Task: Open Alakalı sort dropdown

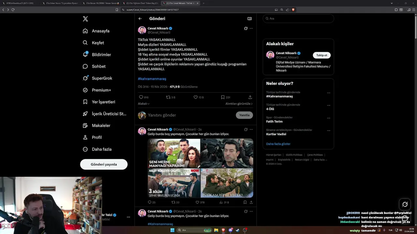Action: click(144, 104)
